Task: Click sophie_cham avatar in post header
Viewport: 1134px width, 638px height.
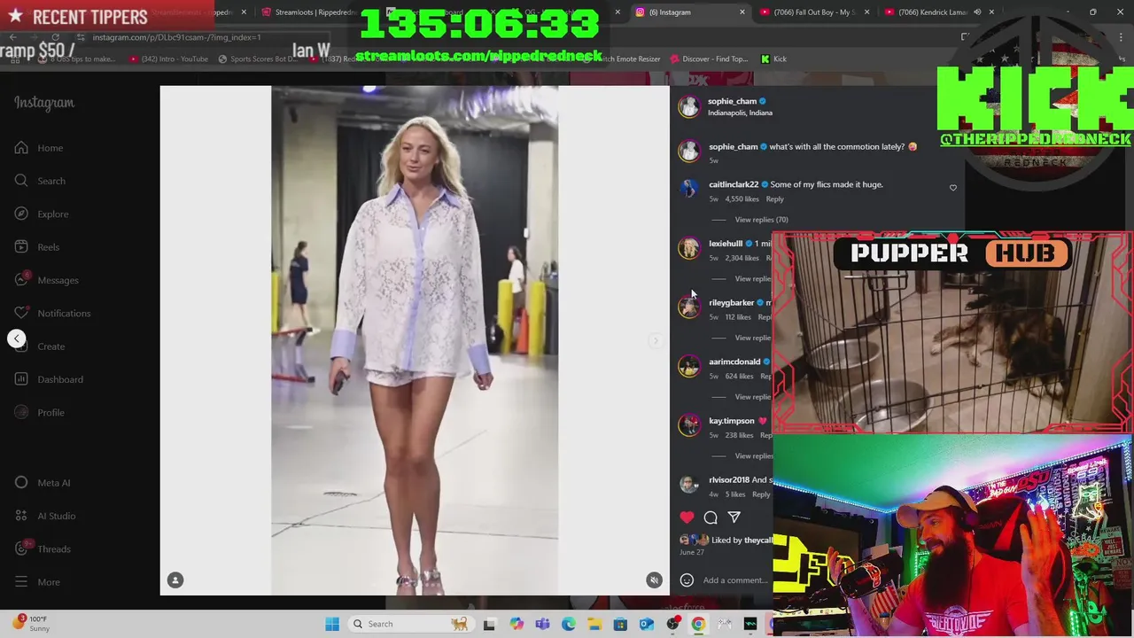Action: click(688, 106)
